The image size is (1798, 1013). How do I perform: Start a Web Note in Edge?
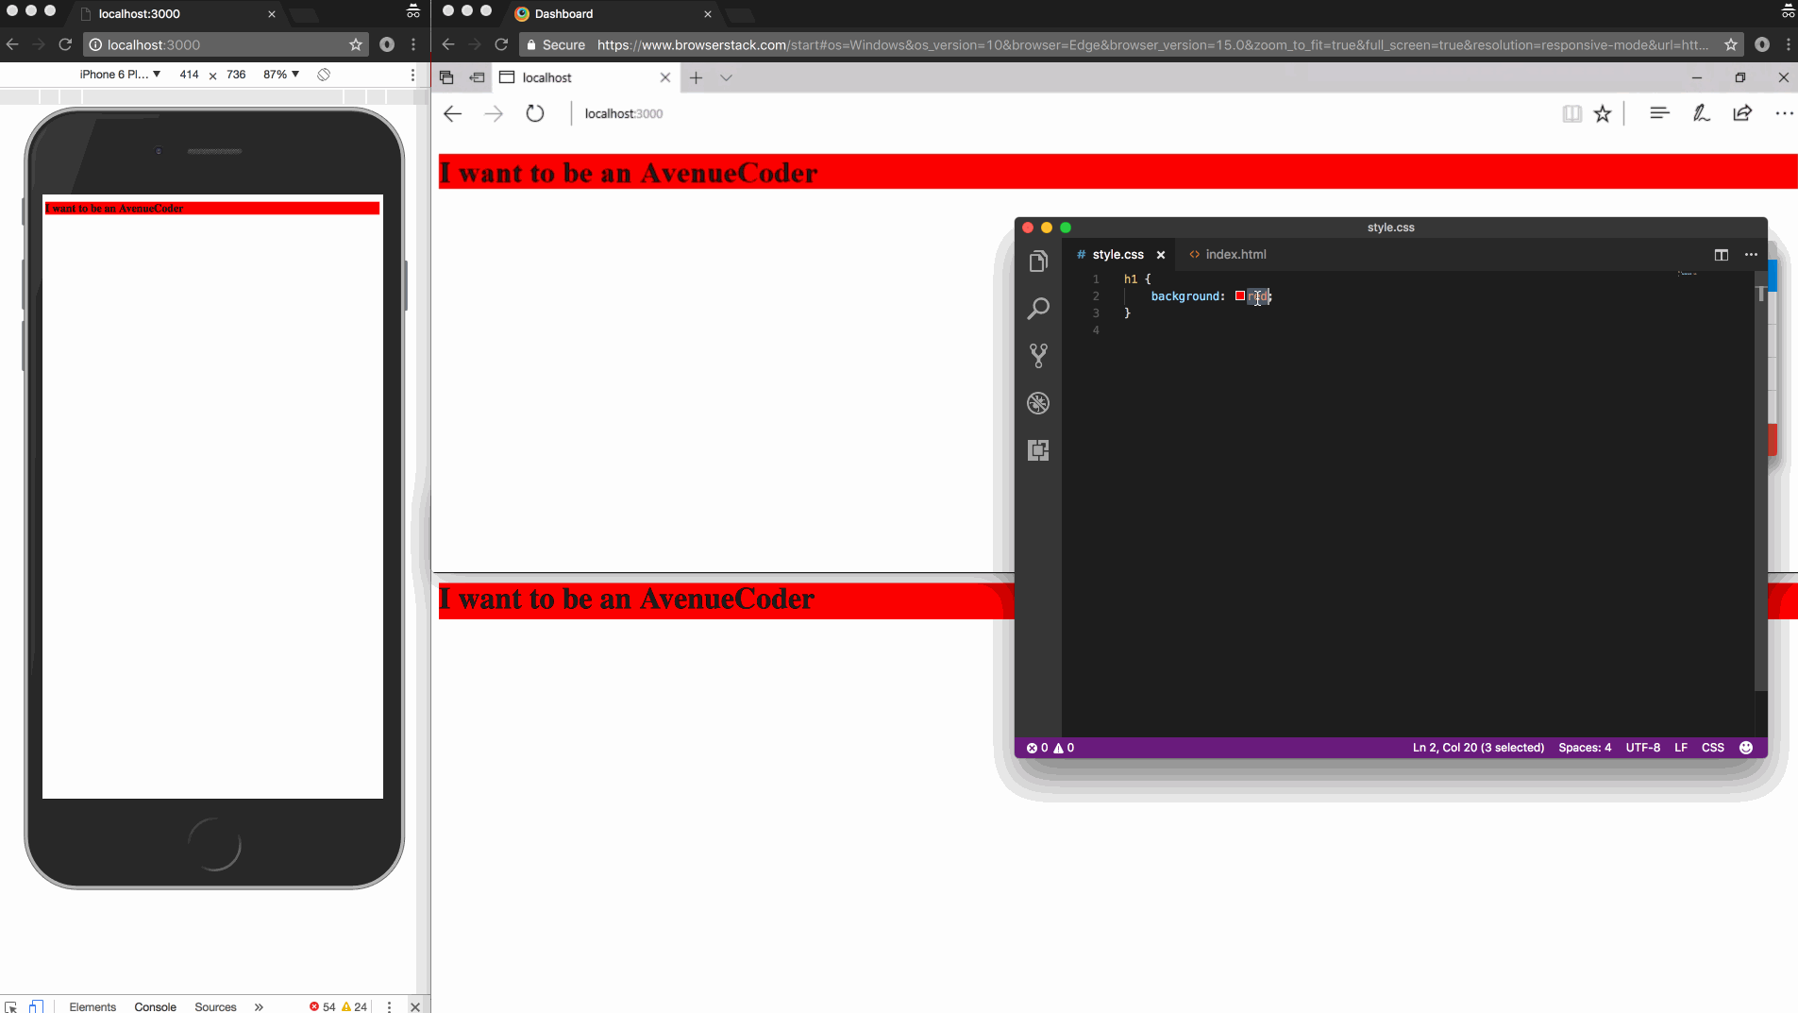[x=1701, y=113]
